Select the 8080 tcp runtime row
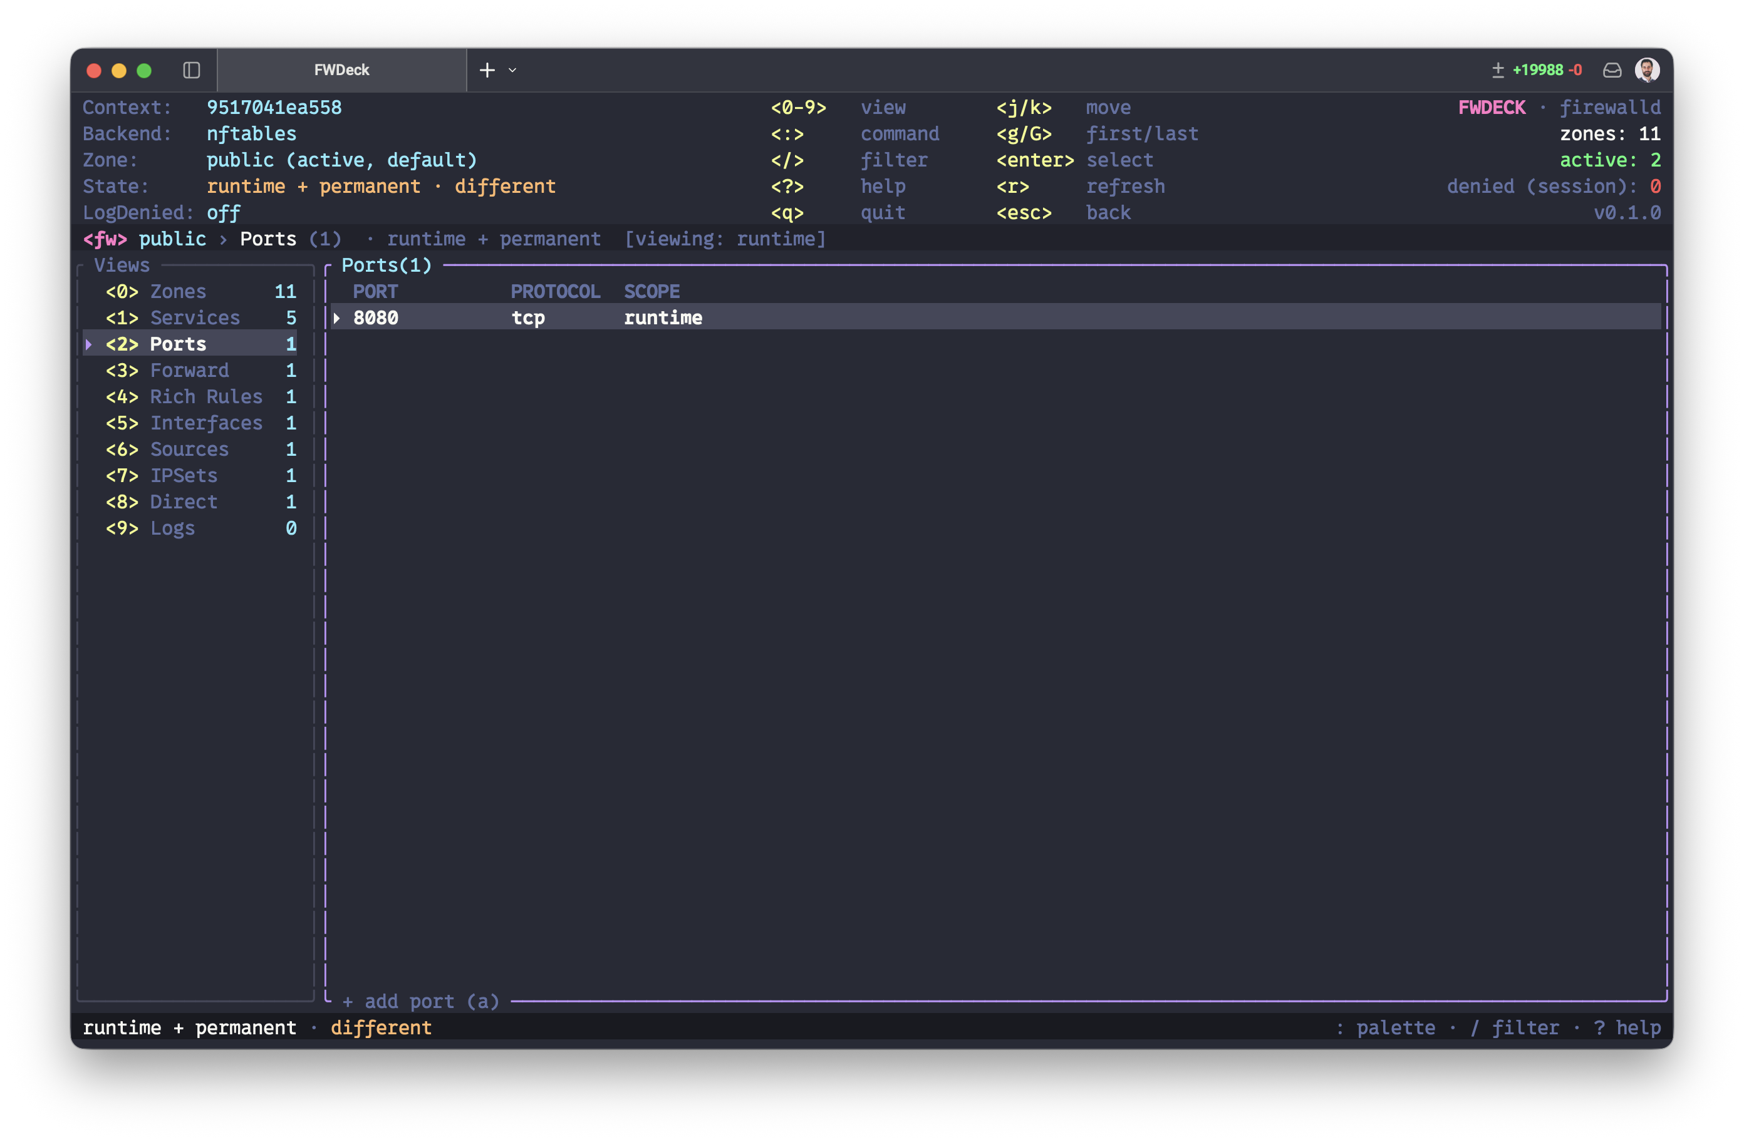 [x=995, y=318]
